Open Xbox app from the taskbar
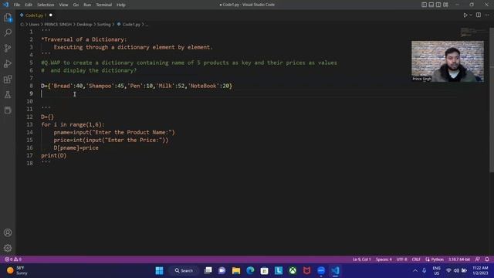This screenshot has width=494, height=278. coord(293,270)
